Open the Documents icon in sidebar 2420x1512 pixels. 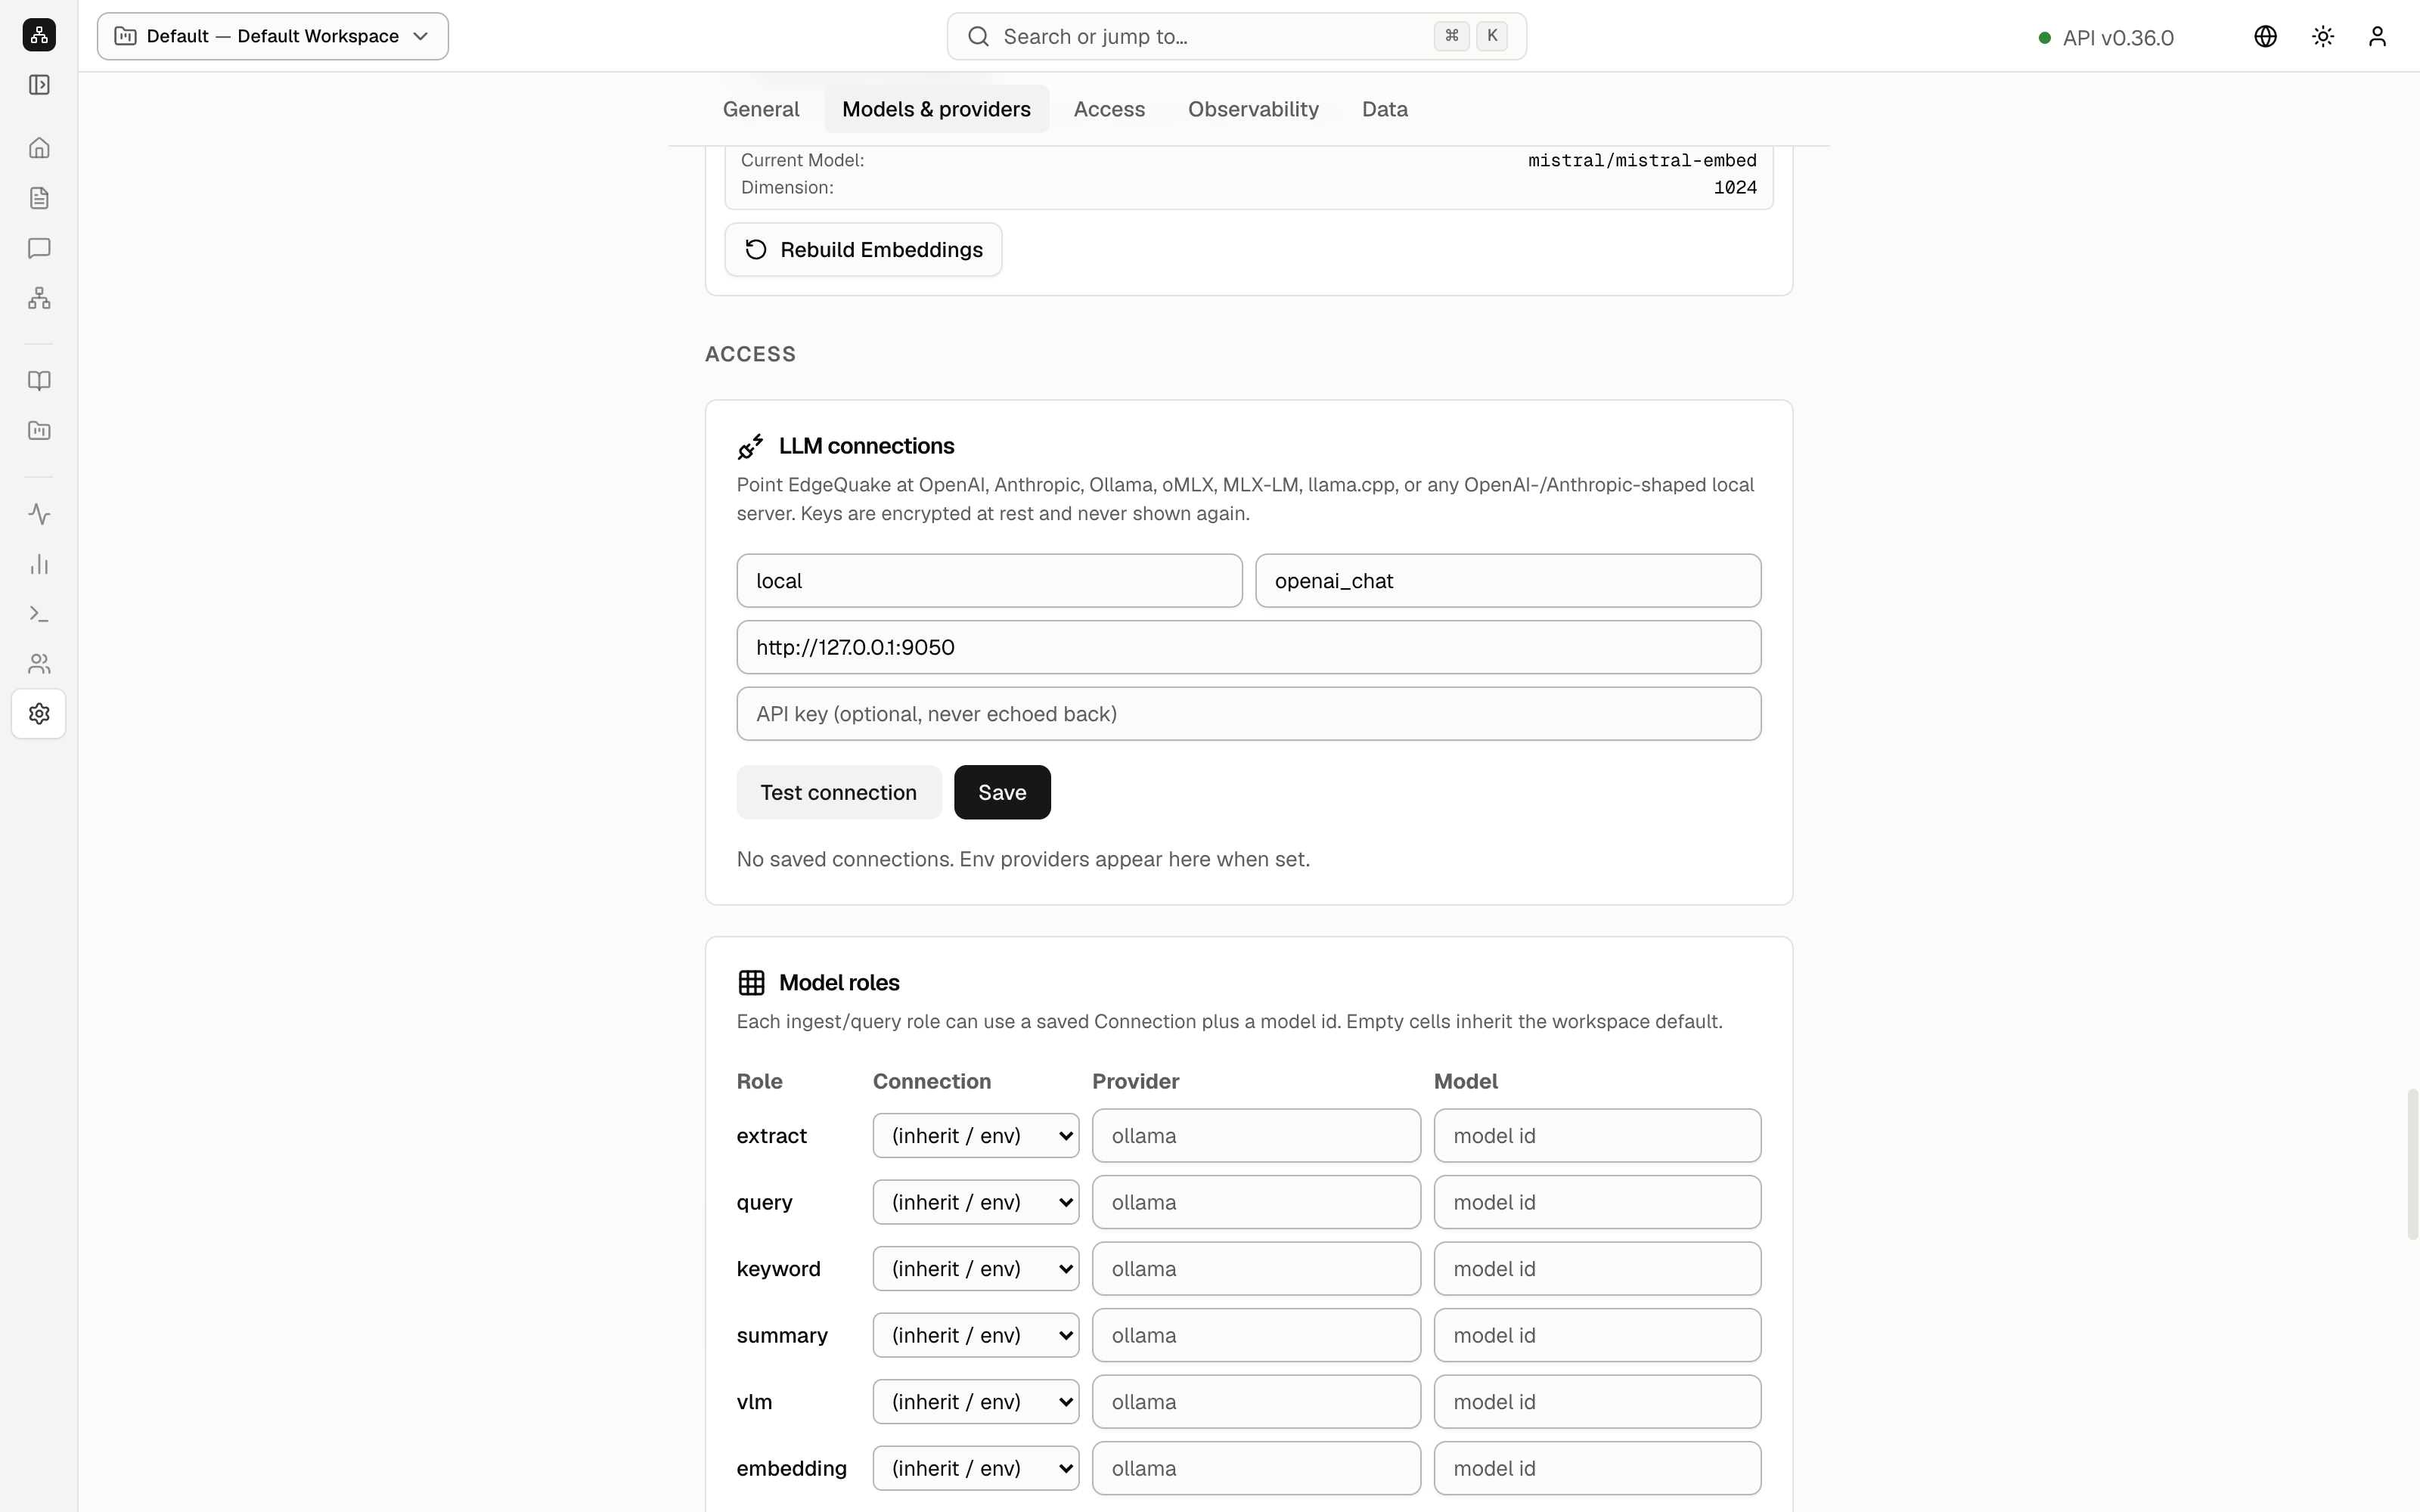(x=39, y=198)
